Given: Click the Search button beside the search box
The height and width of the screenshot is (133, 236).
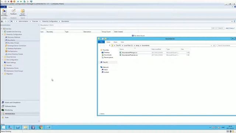Looking at the screenshot, I should (220, 28).
